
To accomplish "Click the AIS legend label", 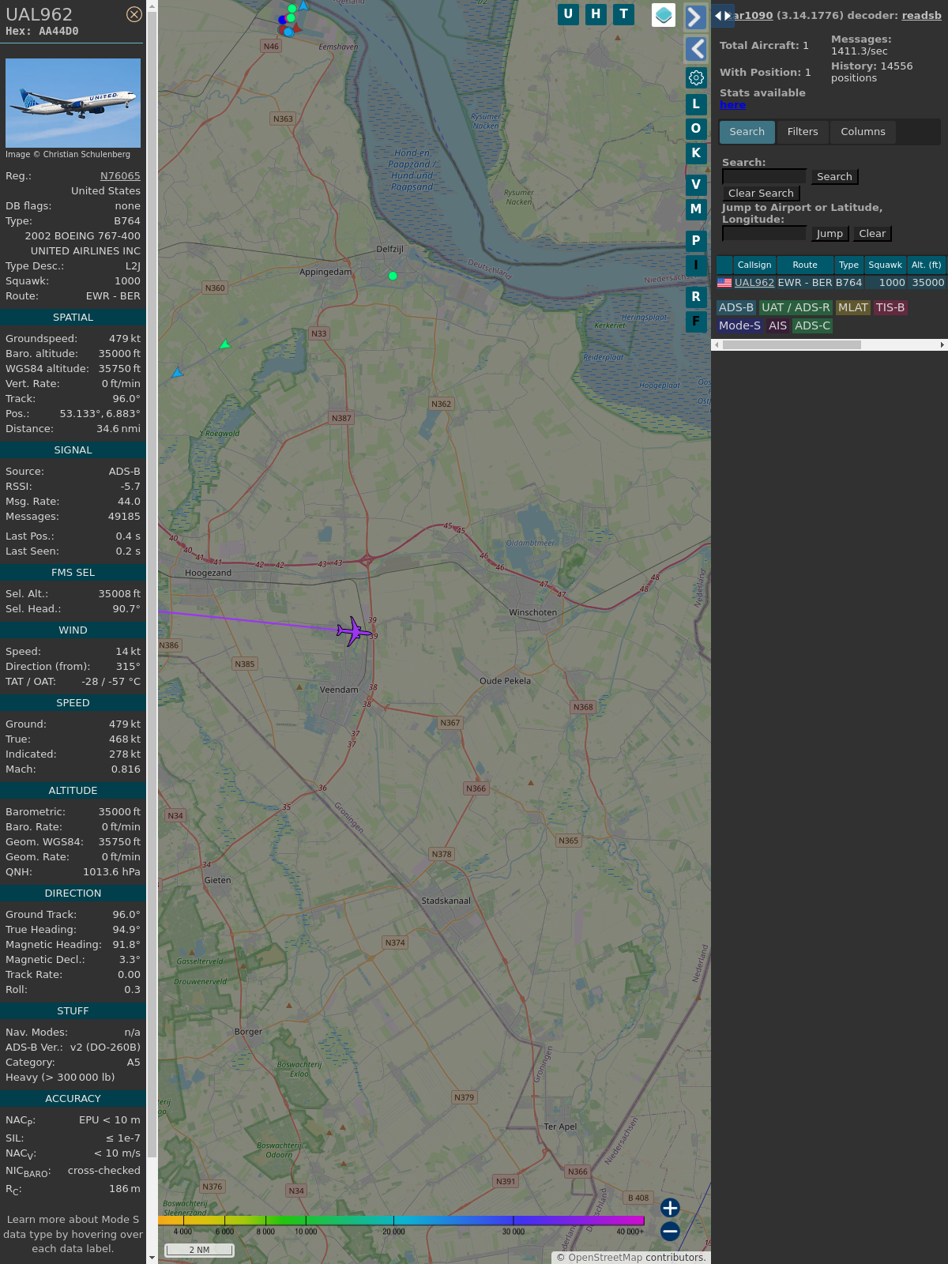I will click(778, 325).
